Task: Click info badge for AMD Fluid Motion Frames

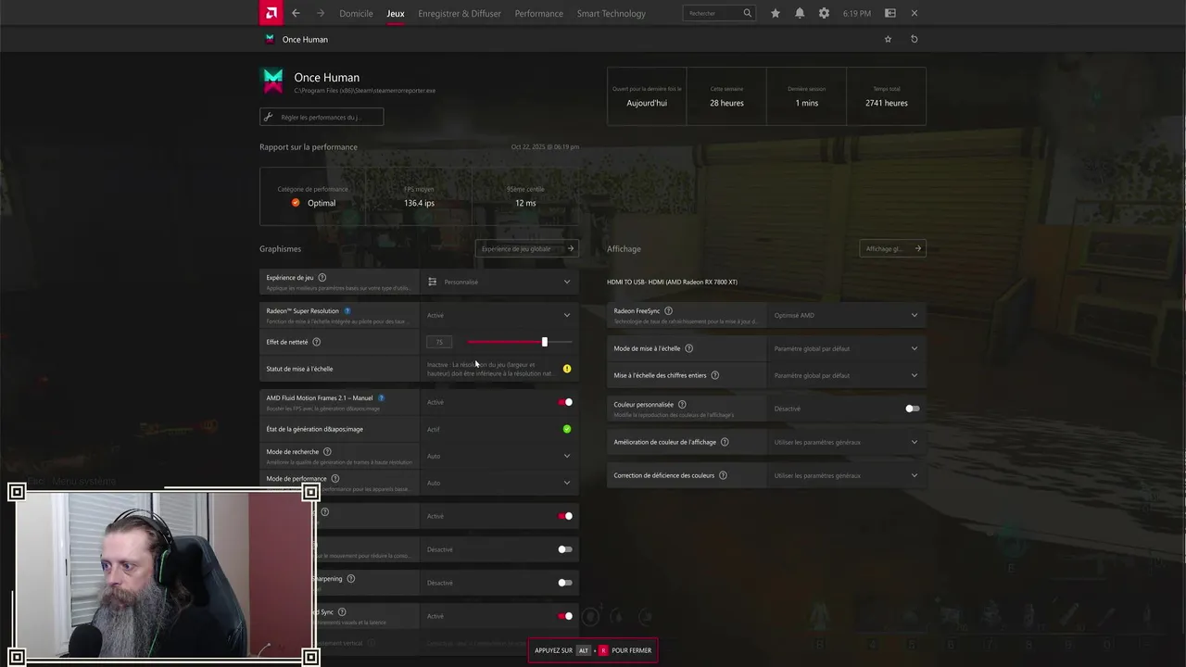Action: click(x=381, y=397)
